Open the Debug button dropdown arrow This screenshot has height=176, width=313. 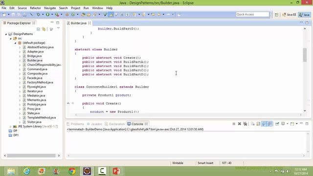click(x=43, y=14)
